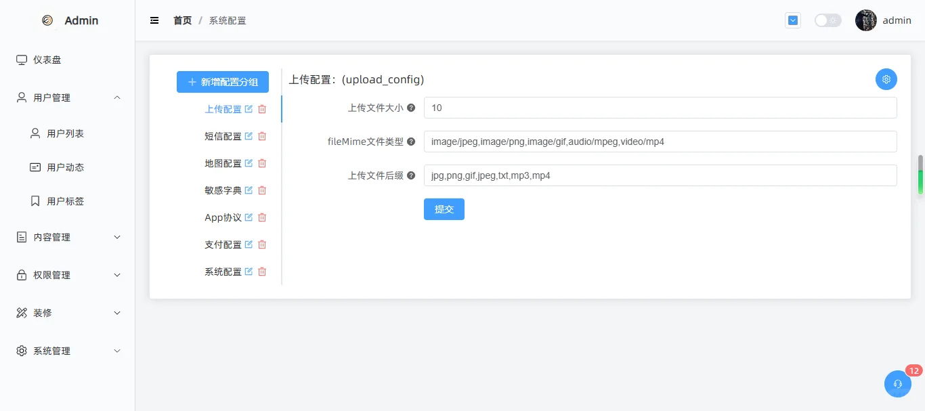Click the blue checkbox icon in header

(792, 20)
